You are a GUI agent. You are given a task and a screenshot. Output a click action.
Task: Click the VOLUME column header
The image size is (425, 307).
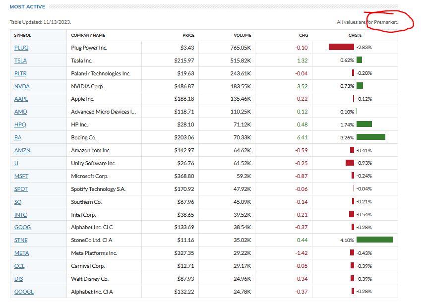(x=243, y=35)
